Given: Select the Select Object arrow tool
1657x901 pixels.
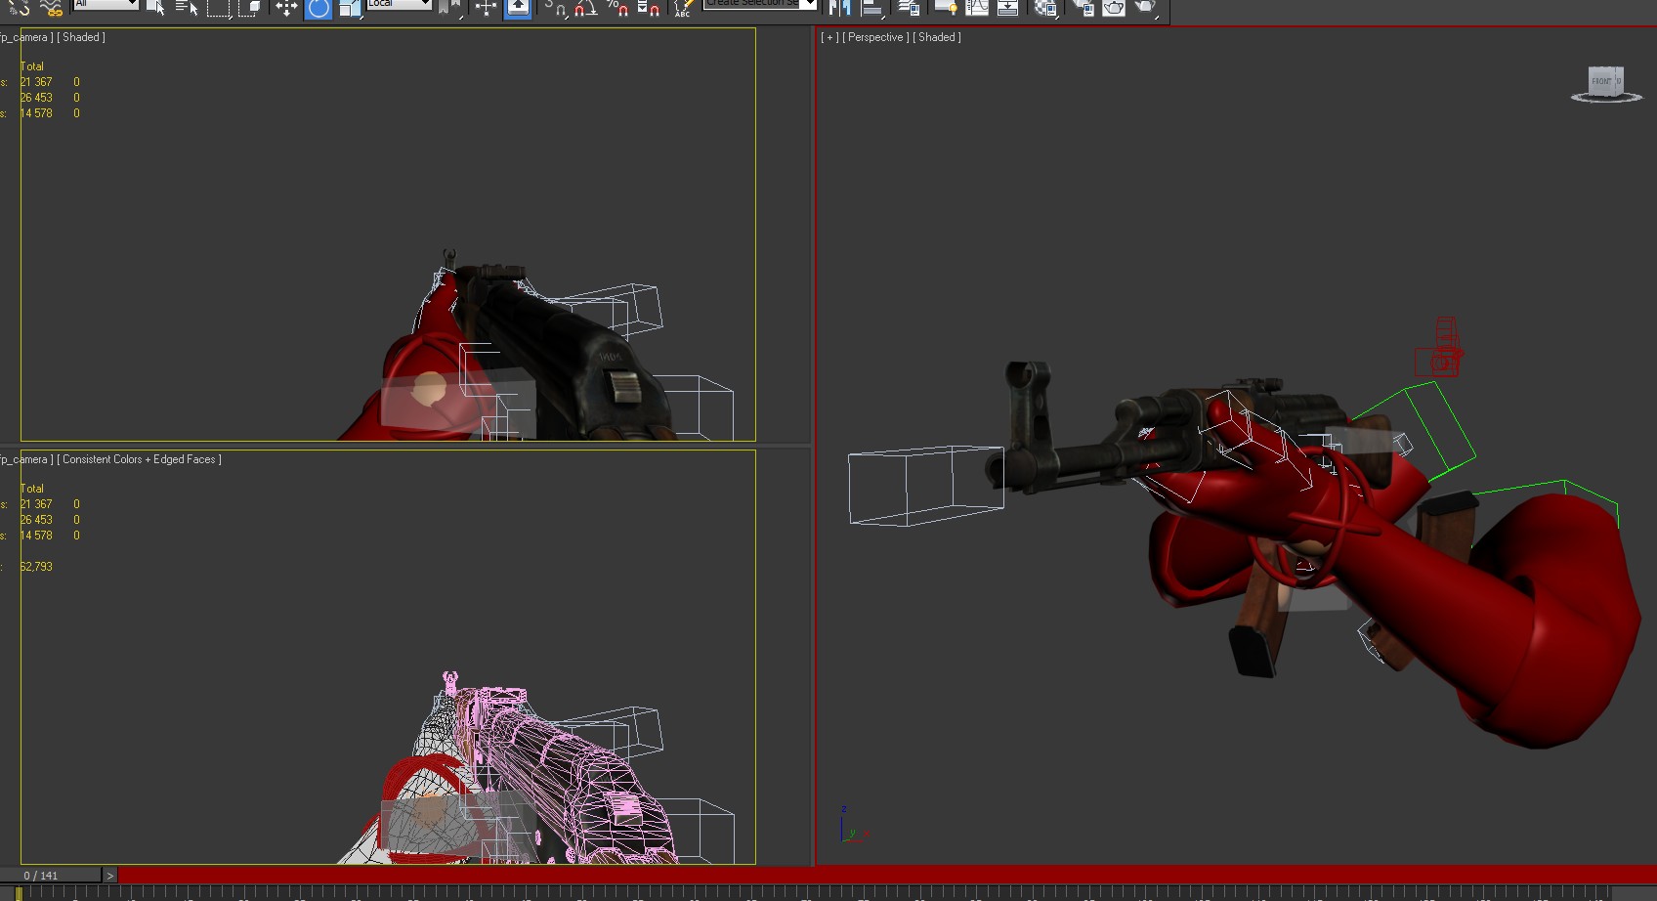Looking at the screenshot, I should click(155, 8).
